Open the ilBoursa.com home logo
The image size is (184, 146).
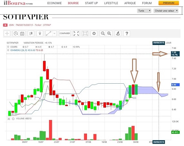pos(18,3)
